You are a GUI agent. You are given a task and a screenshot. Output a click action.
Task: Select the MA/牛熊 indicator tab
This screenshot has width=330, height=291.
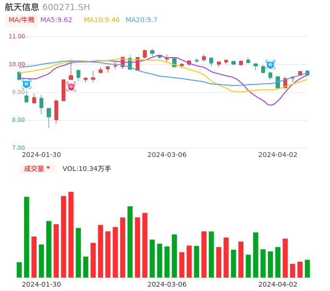coord(22,20)
